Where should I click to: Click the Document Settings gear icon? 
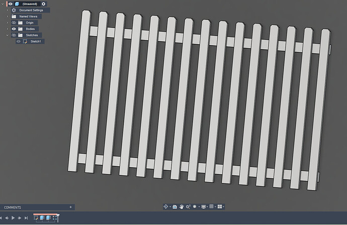click(x=14, y=10)
